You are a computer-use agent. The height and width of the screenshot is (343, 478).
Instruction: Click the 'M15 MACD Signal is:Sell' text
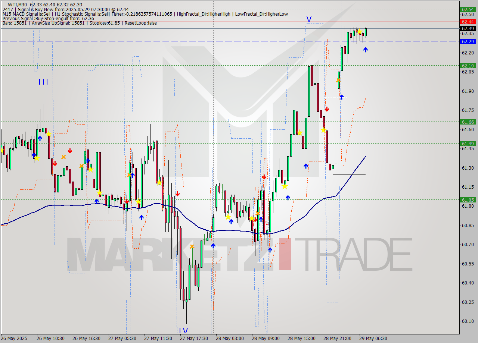tap(22, 13)
